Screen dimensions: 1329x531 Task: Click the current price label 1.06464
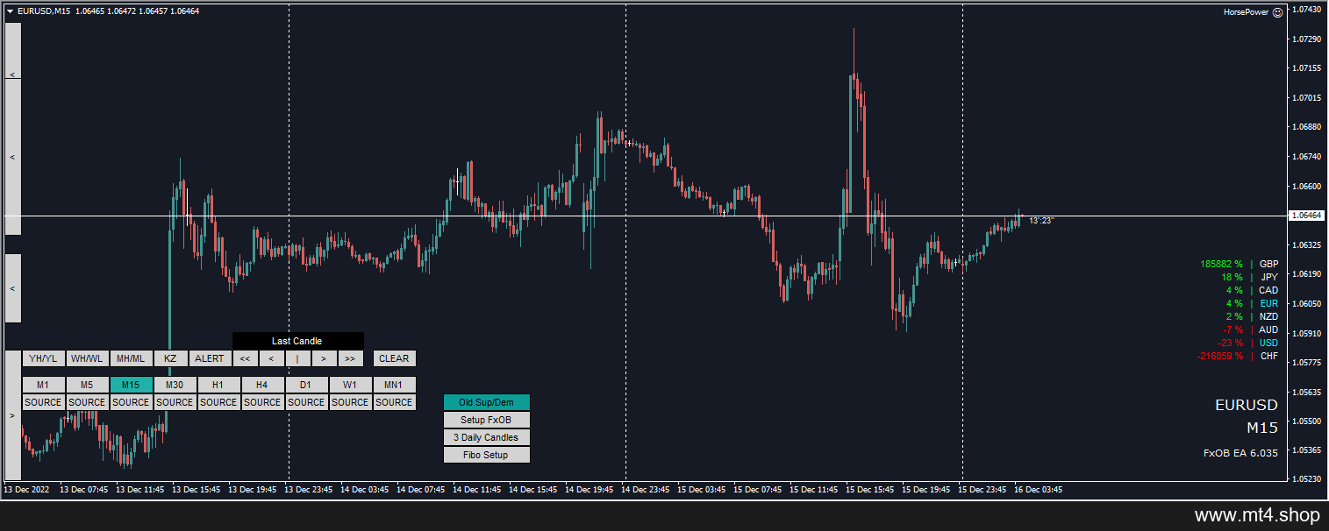(x=1306, y=215)
